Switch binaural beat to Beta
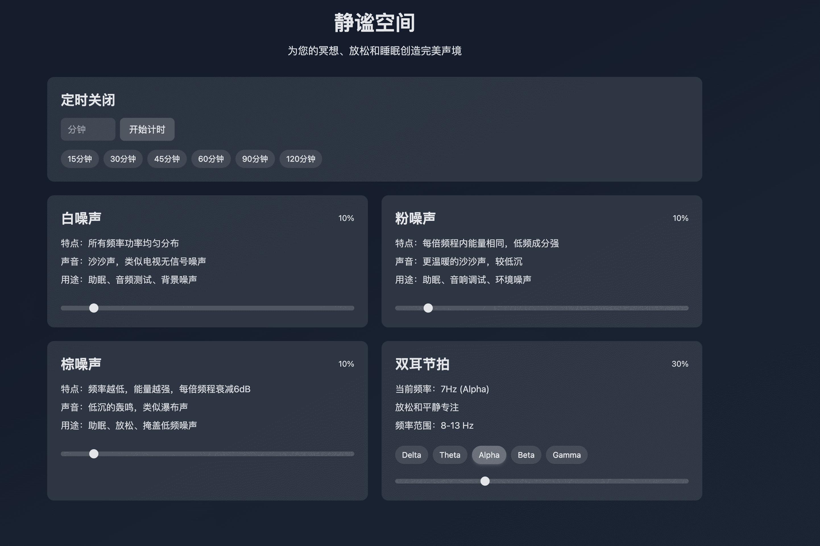This screenshot has height=546, width=820. click(526, 455)
